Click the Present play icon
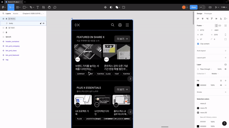Screen dimensions: 229x128 tap(216, 7)
